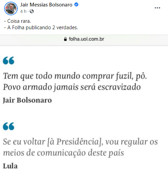Click the 4 h timestamp link
The width and height of the screenshot is (168, 171).
[23, 11]
